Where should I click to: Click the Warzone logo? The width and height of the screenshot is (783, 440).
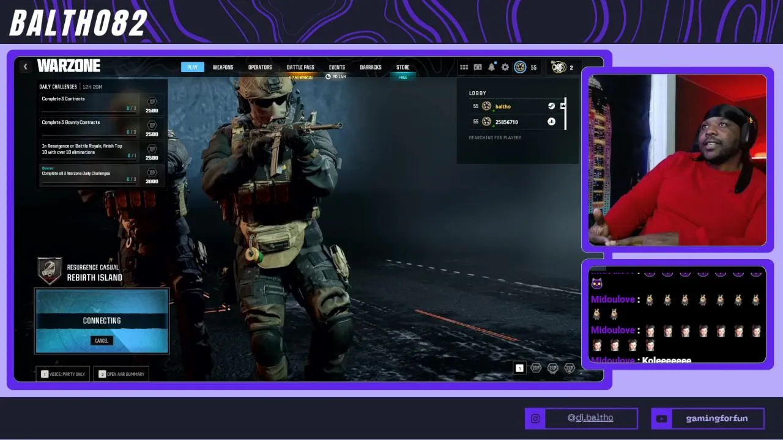click(69, 66)
